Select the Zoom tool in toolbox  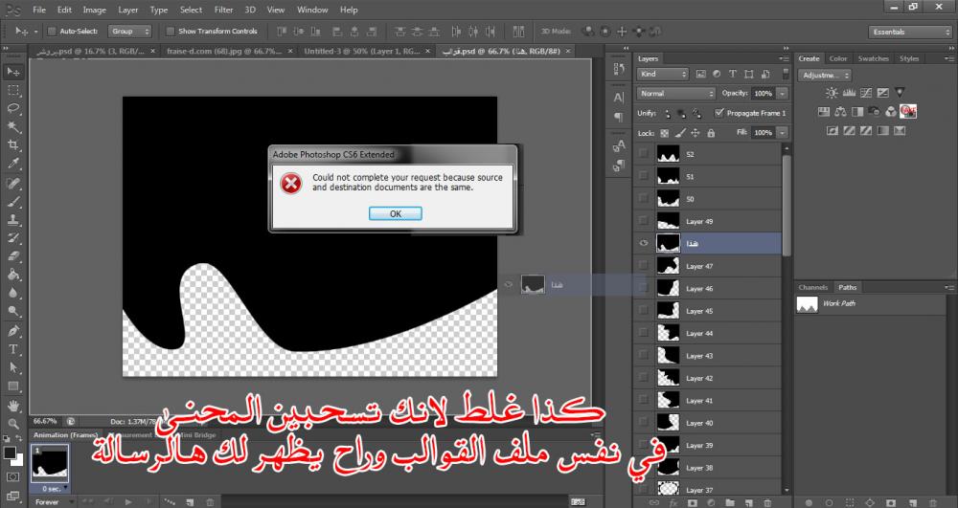pyautogui.click(x=13, y=422)
